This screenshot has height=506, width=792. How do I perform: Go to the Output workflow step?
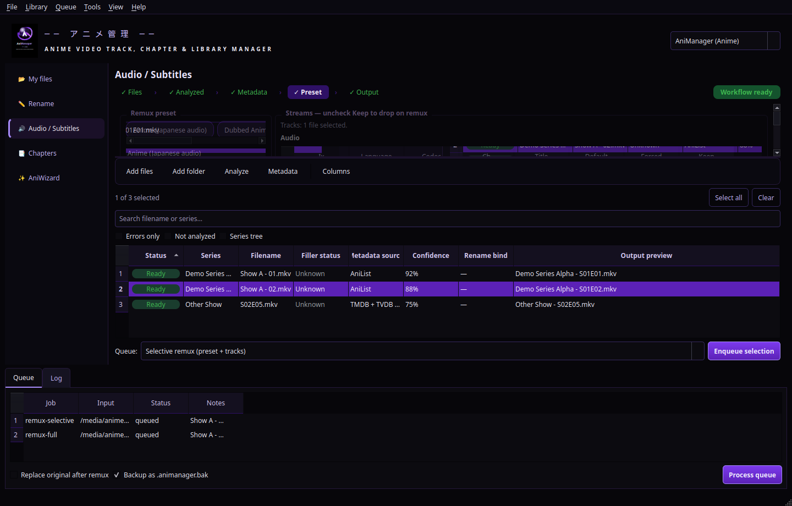click(x=364, y=92)
